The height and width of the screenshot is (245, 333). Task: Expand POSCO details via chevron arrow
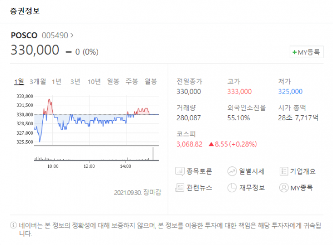click(x=72, y=35)
